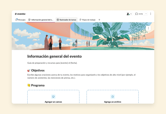Click the Objetivos description paragraph

[81, 76]
